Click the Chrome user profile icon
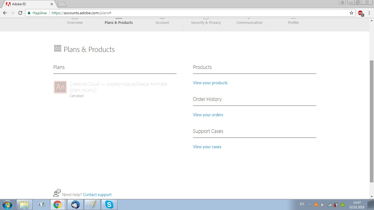374x210 pixels. 342,2
